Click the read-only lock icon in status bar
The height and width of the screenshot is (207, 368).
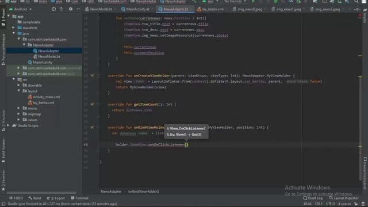356,204
